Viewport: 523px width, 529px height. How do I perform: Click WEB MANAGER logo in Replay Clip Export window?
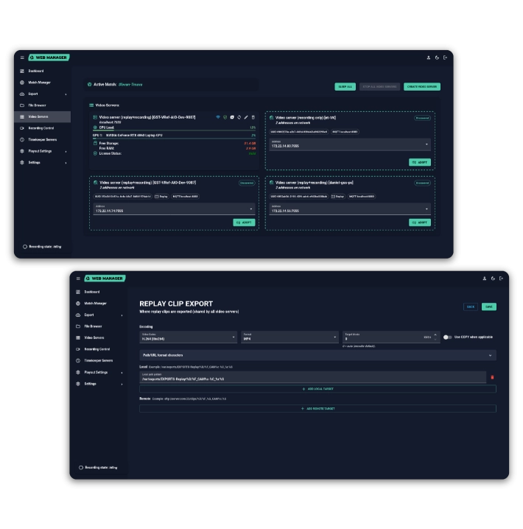[105, 278]
